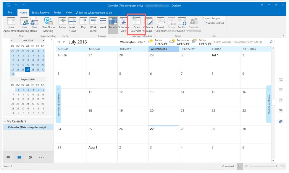Start a New Skype Meeting
289x173 pixels.
tap(48, 25)
